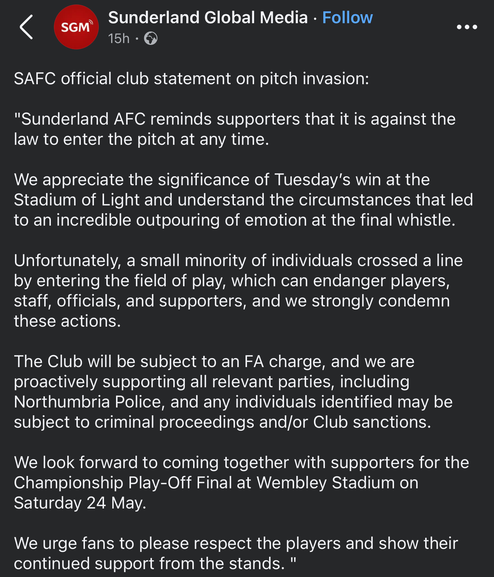
Task: Tap the paragraph starting 'Sunderland AFC reminds supporters'
Action: point(235,129)
